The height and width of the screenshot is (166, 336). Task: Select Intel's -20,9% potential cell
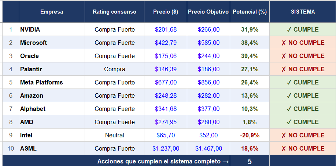(250, 135)
